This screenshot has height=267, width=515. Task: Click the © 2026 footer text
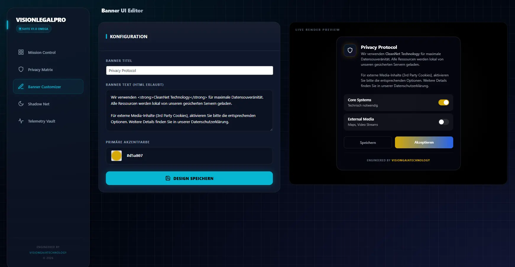coord(48,258)
